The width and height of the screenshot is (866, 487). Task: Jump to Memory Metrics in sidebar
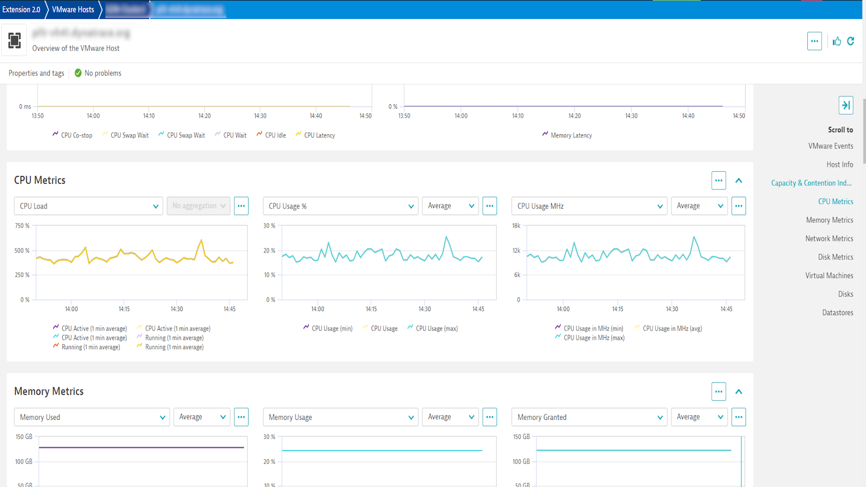point(829,220)
